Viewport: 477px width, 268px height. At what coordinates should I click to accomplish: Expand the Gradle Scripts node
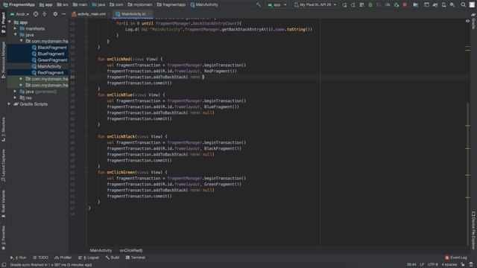(x=10, y=104)
